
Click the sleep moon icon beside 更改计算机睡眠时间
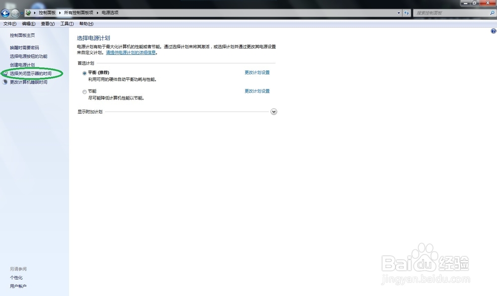point(5,82)
